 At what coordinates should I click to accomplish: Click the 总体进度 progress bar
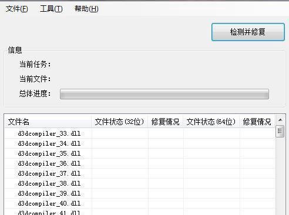pos(164,94)
